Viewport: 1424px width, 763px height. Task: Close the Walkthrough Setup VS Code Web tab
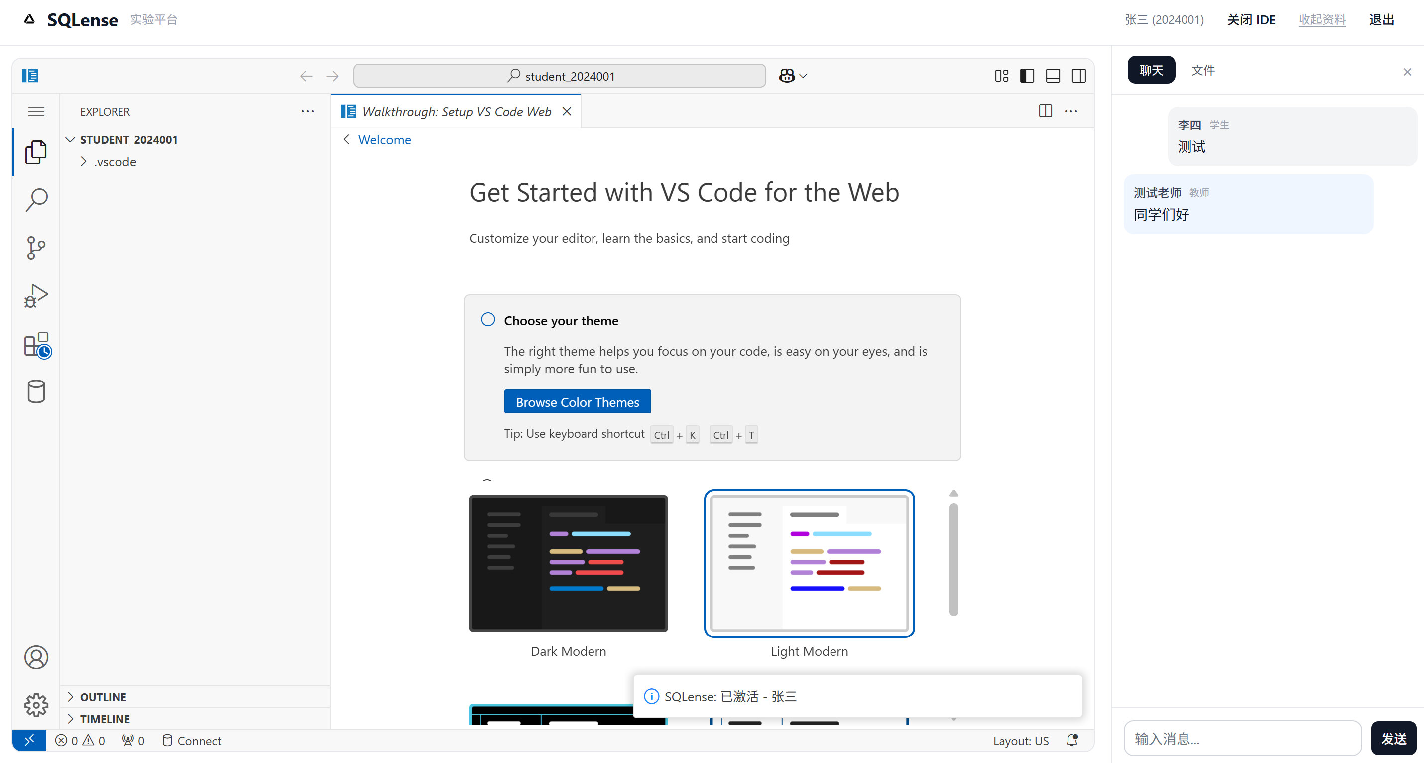pyautogui.click(x=567, y=111)
